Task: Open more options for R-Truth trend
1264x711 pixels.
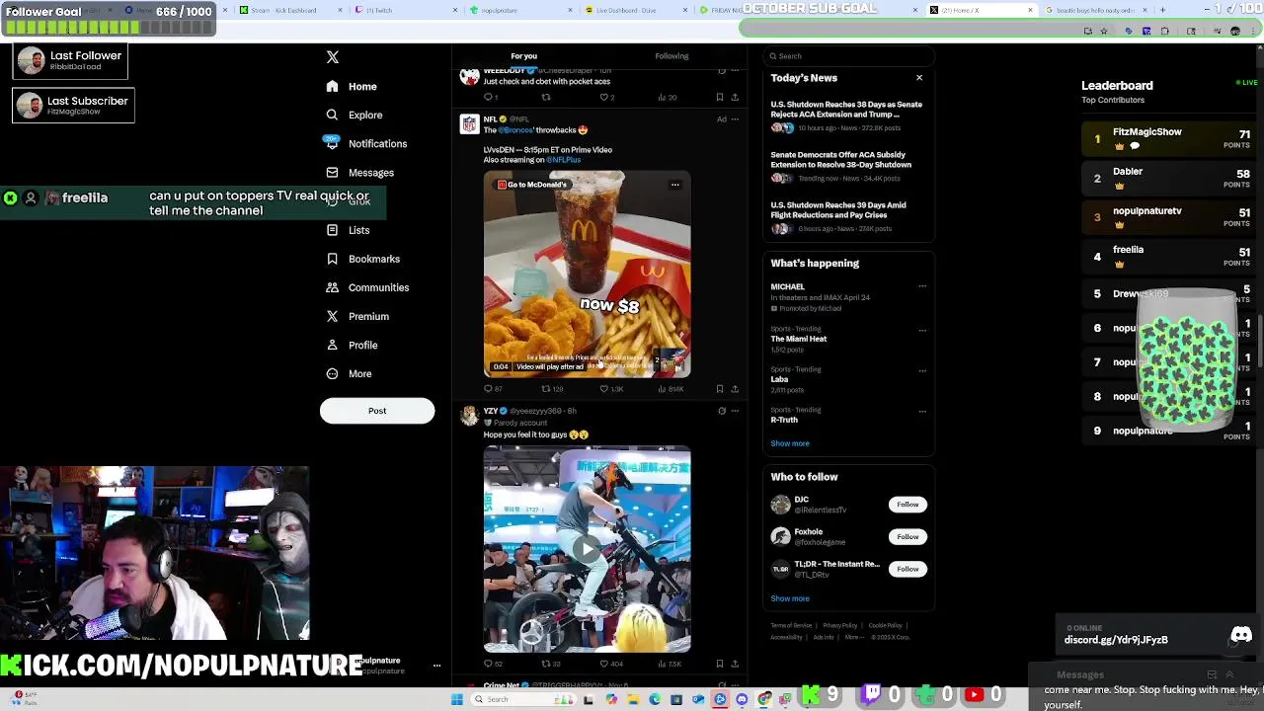Action: click(922, 411)
